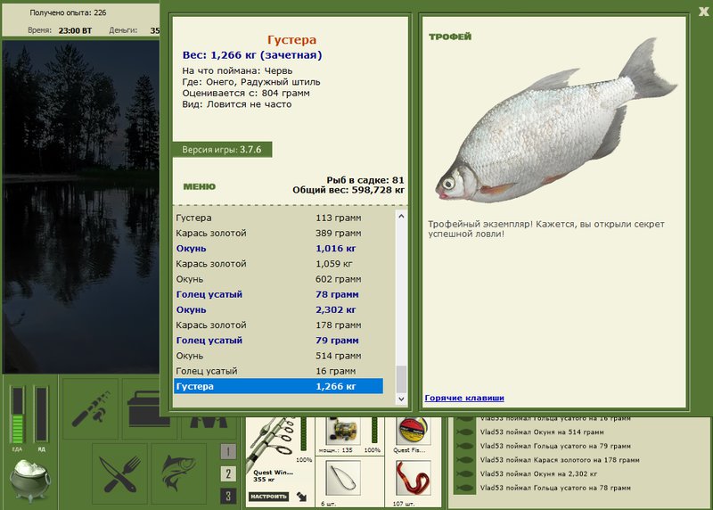Click the keepnet list scrollbar thumb

coord(401,380)
